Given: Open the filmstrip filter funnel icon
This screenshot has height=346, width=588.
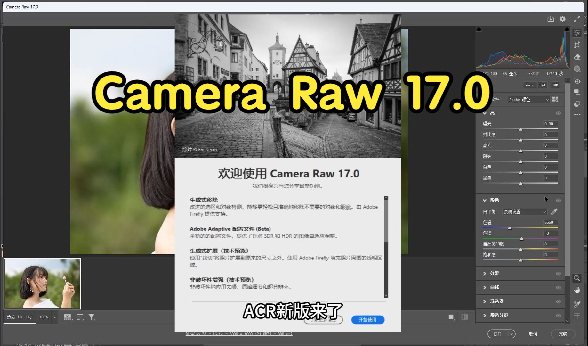Looking at the screenshot, I should coord(92,317).
